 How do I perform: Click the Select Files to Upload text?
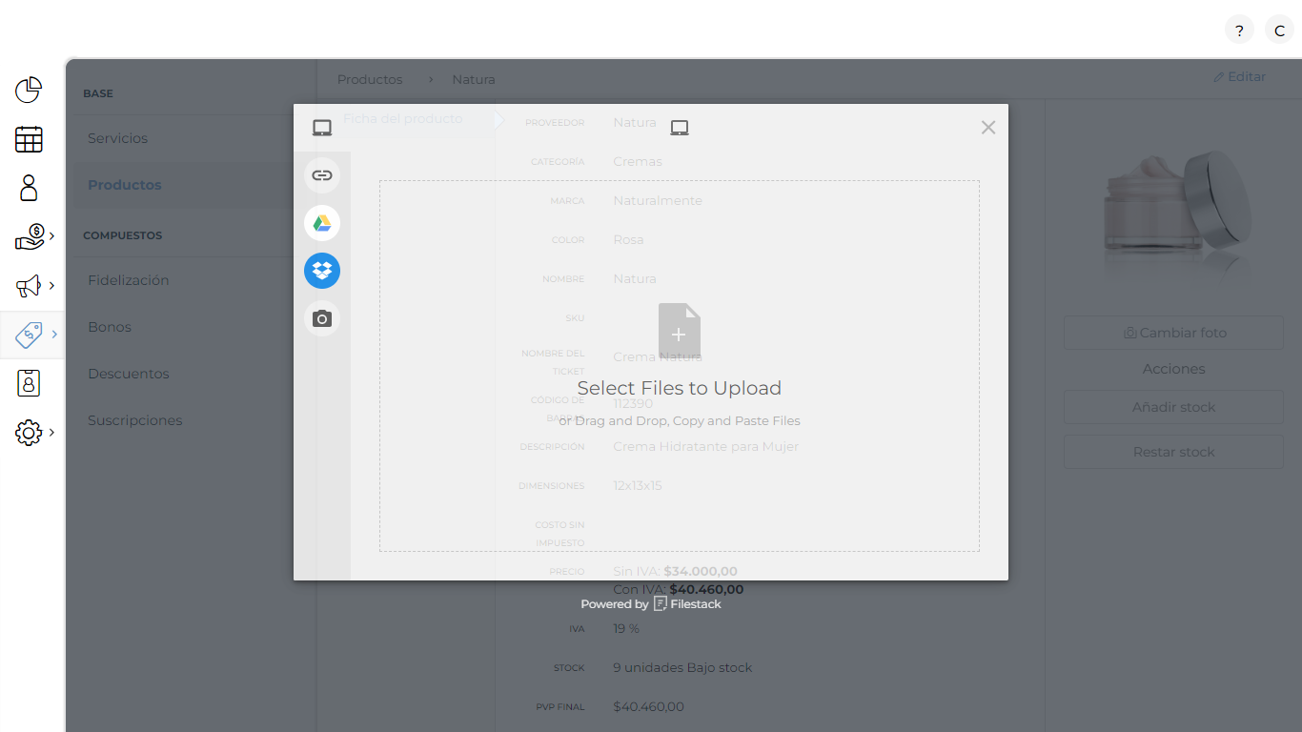click(x=680, y=388)
